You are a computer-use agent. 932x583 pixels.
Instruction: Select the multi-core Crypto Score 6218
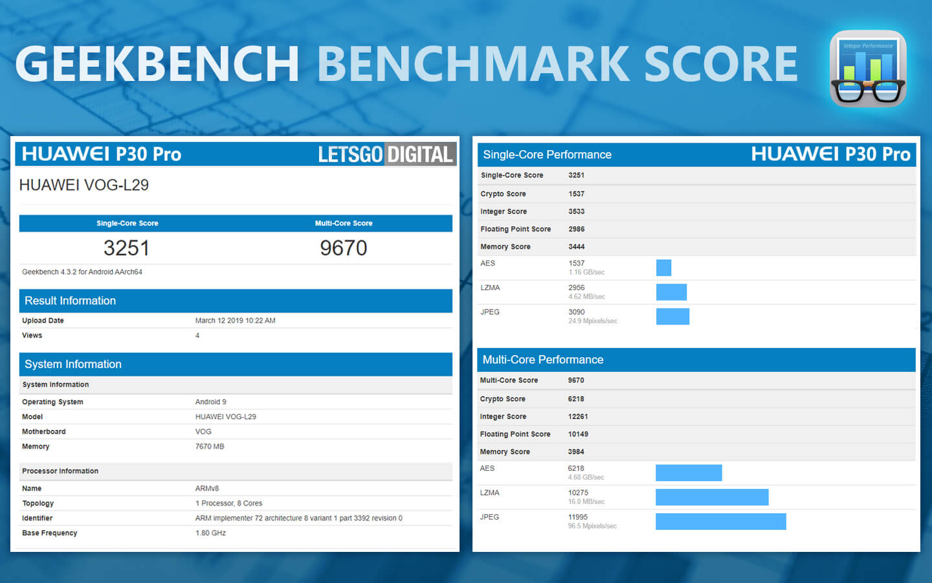pos(576,400)
